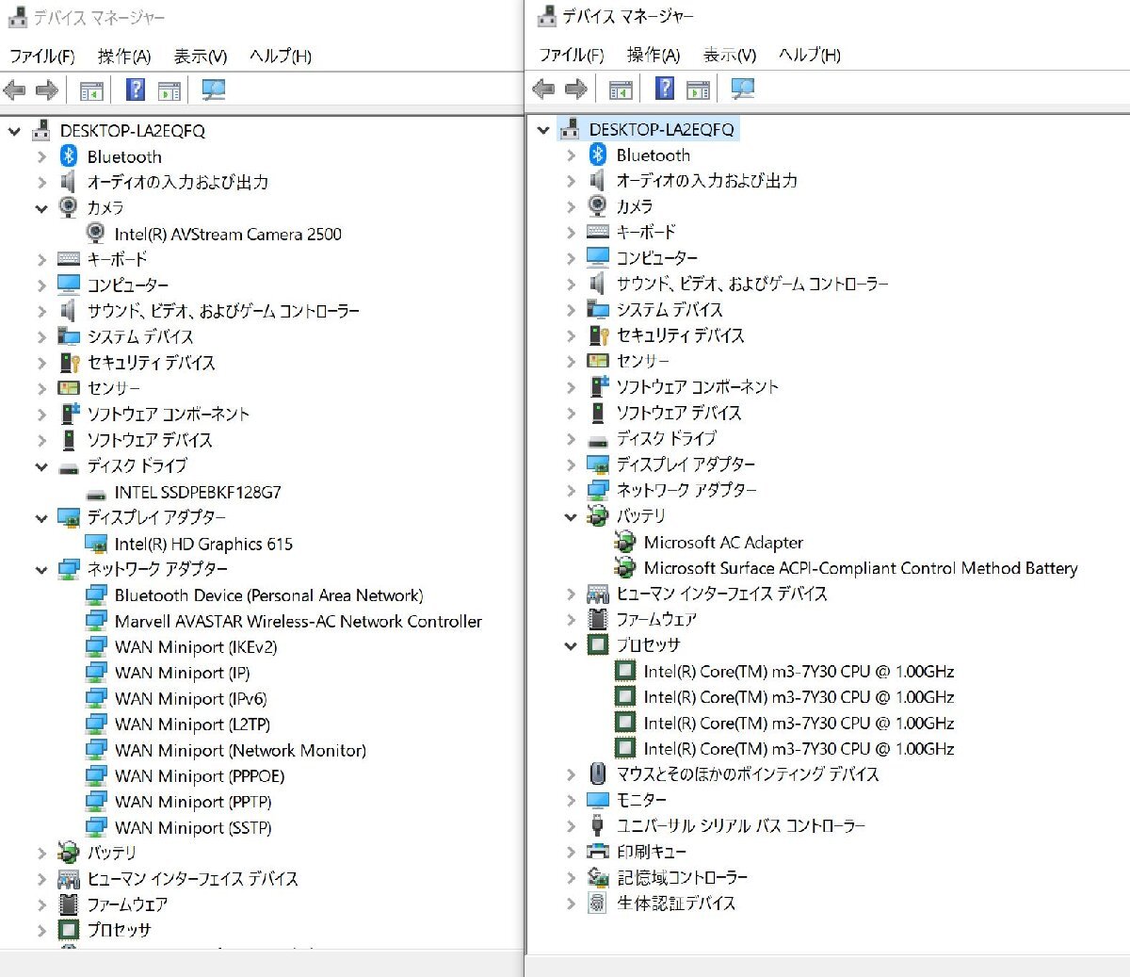Click the Help icon in right window toolbar
The width and height of the screenshot is (1130, 977).
click(665, 89)
